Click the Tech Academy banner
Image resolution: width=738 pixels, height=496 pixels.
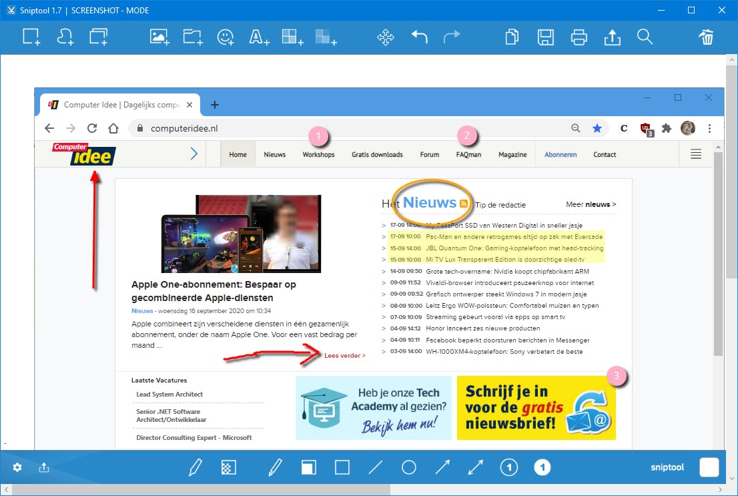pos(374,408)
